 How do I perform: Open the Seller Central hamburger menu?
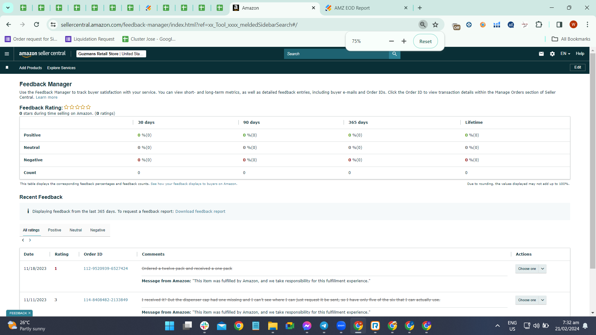[x=7, y=54]
